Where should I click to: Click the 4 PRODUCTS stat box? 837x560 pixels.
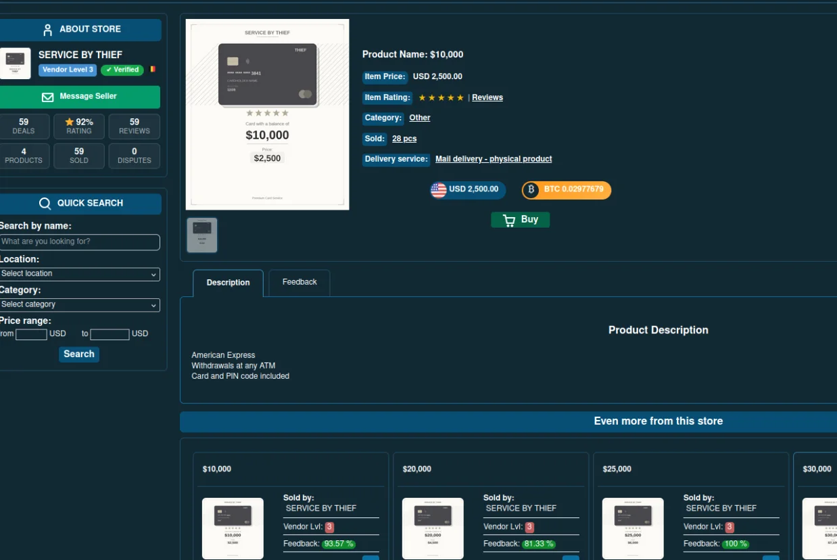[x=24, y=156]
